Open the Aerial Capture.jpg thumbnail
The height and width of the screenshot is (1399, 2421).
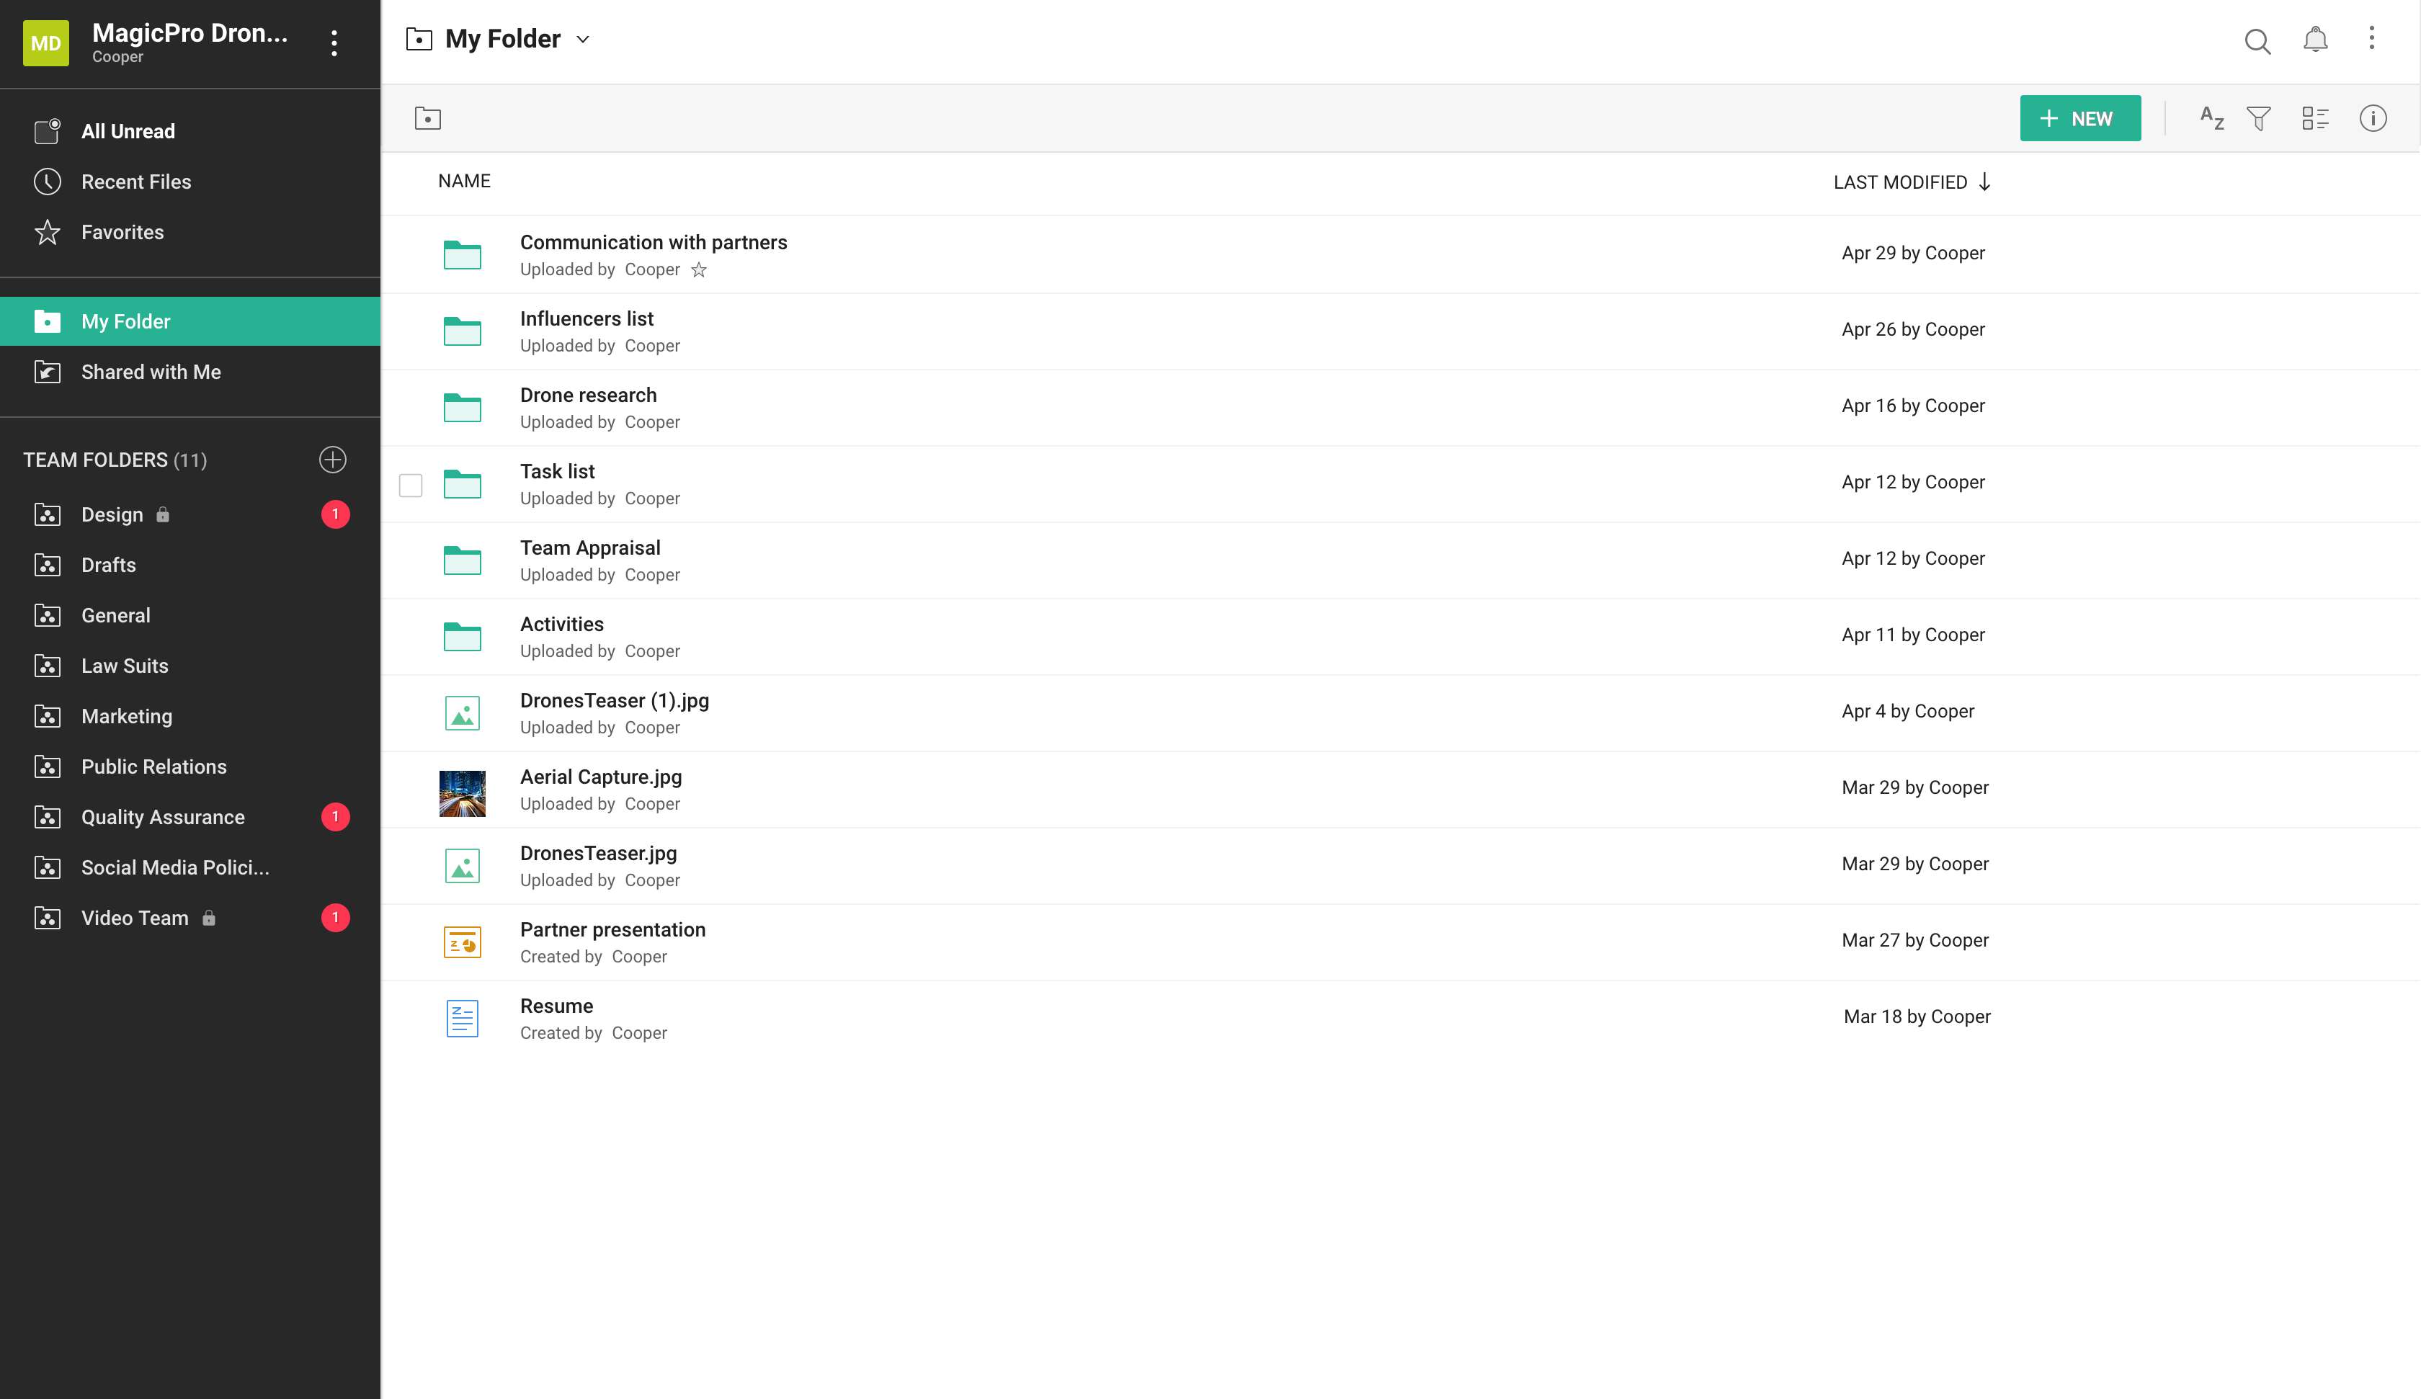pos(462,792)
